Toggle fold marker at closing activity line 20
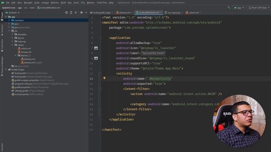The height and width of the screenshot is (152, 271). [x=101, y=114]
